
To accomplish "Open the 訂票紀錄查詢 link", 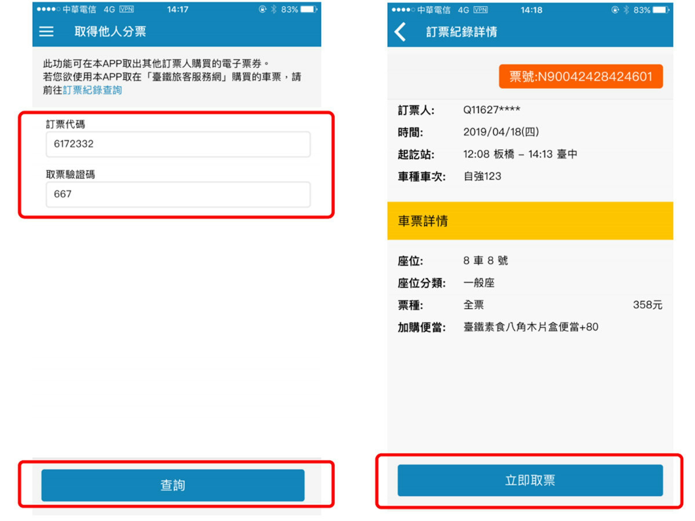I will [92, 90].
